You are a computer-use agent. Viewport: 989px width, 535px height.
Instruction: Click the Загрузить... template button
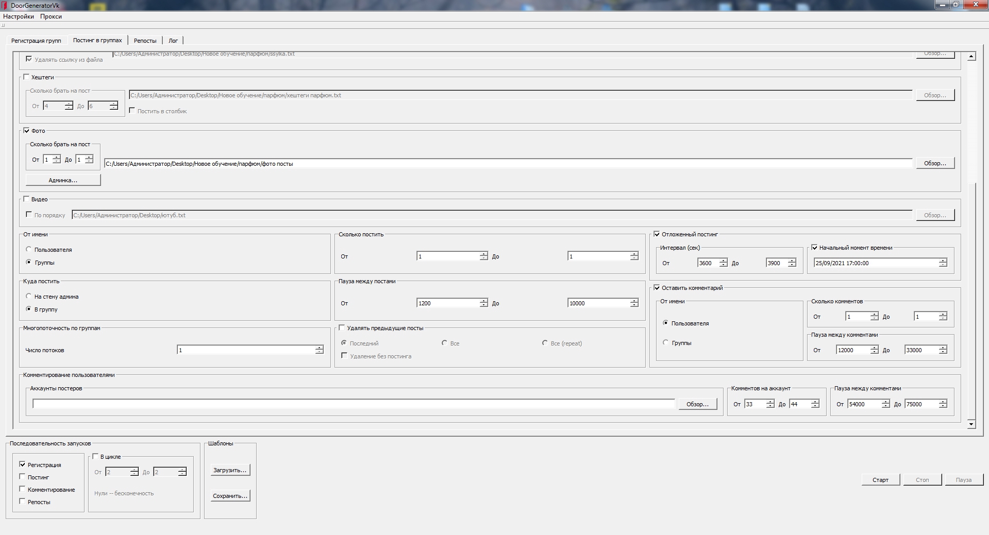tap(230, 470)
